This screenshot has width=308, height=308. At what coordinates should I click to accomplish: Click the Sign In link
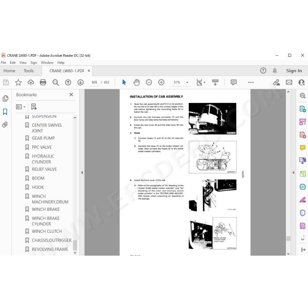coord(294,71)
